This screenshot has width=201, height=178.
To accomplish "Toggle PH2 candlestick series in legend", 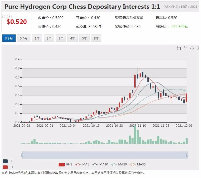I will pos(65,164).
